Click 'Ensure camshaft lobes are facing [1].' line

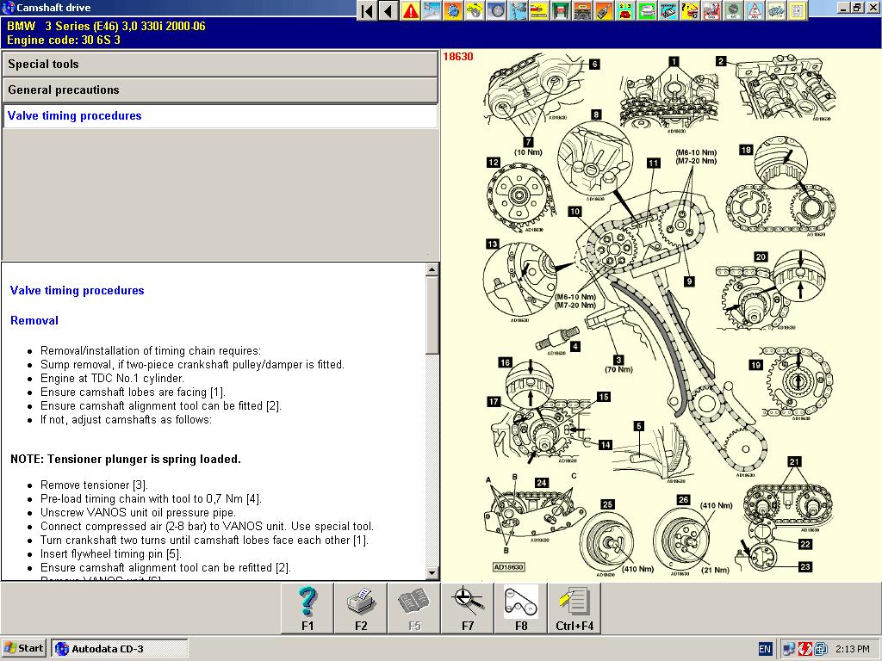pos(133,392)
